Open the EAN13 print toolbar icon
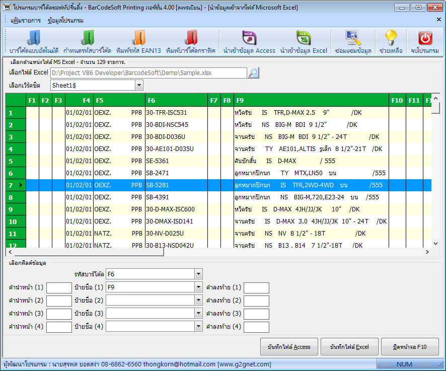This screenshot has width=446, height=371. [138, 38]
